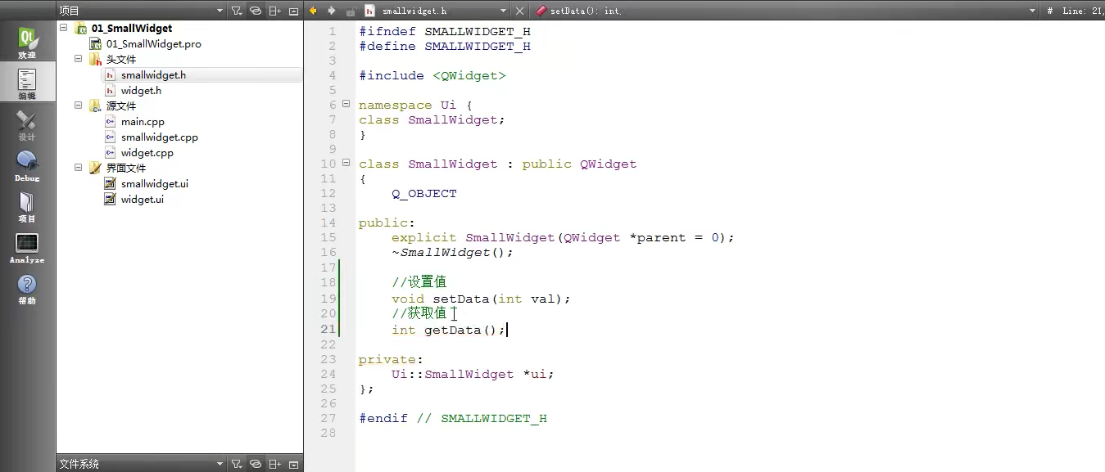The width and height of the screenshot is (1105, 472).
Task: Collapse the 界面文件 folder
Action: [79, 168]
